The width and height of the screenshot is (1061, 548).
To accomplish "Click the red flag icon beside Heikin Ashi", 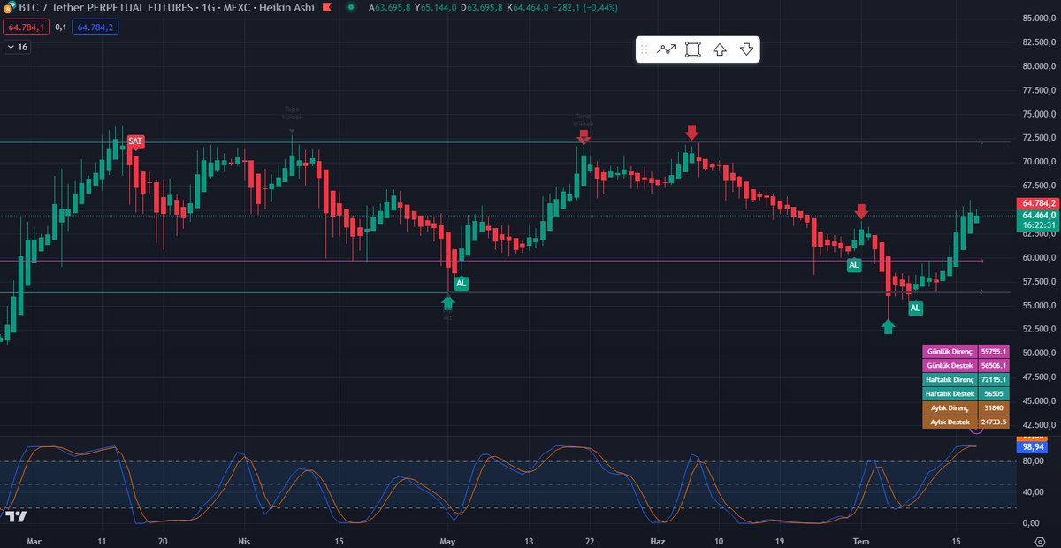I will coord(325,9).
